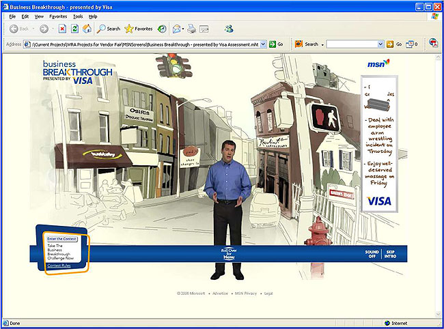Expand the search toolbar Search dropdown arrow
The width and height of the screenshot is (444, 329).
322,44
